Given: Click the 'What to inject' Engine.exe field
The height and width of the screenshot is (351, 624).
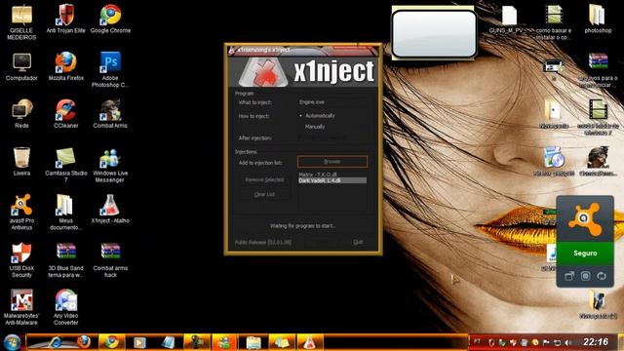Looking at the screenshot, I should tap(332, 102).
